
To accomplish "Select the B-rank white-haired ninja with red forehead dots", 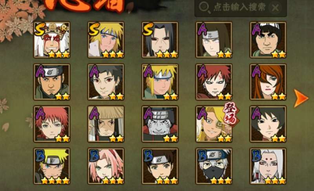I will 268,166.
